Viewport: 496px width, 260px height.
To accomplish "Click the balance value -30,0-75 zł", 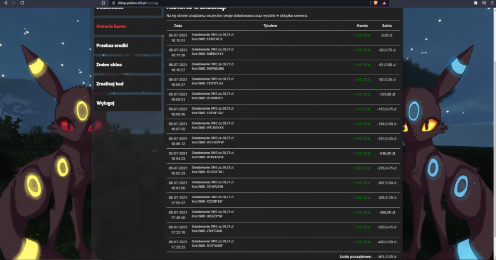I will pyautogui.click(x=387, y=50).
